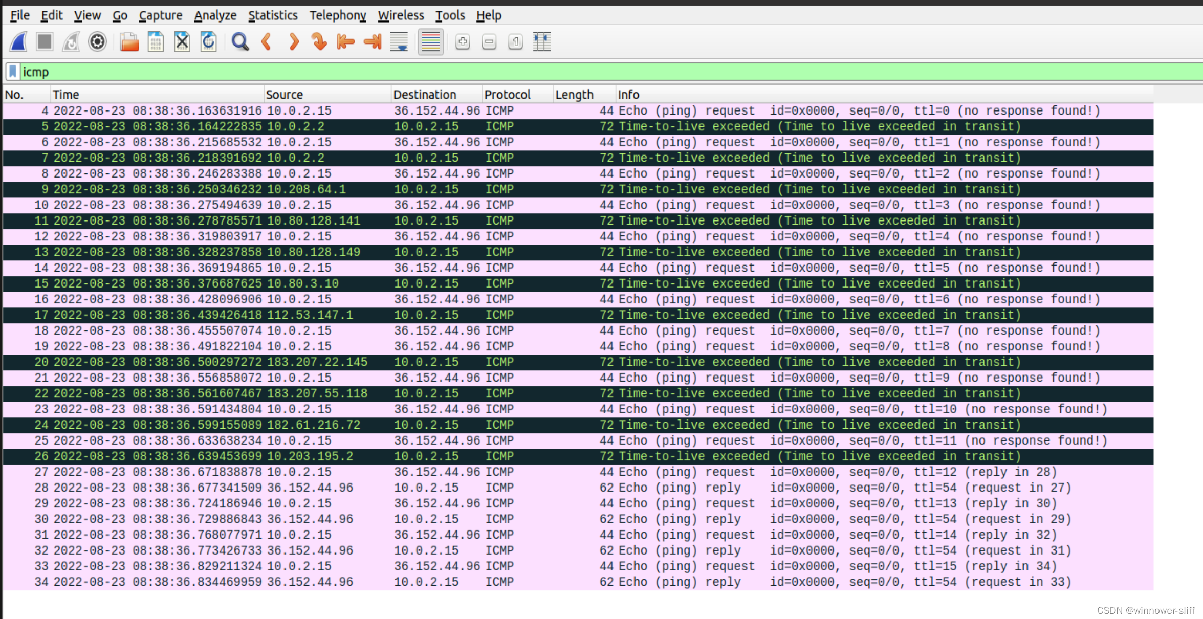The width and height of the screenshot is (1203, 619).
Task: Toggle auto-scroll during live capture
Action: [399, 42]
